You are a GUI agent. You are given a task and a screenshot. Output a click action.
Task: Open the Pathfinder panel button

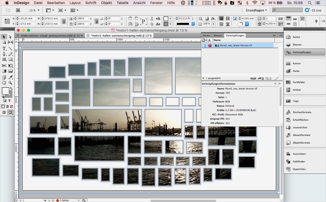click(x=299, y=162)
